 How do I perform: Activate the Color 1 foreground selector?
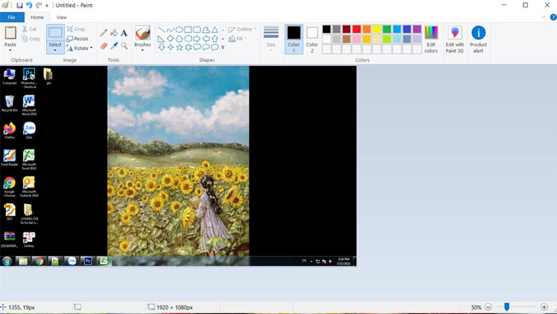click(x=293, y=37)
